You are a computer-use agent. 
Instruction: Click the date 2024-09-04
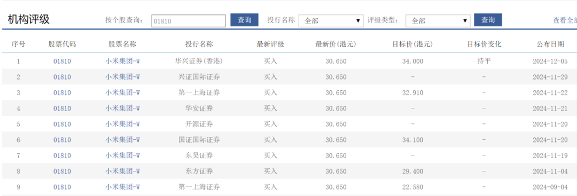click(550, 187)
